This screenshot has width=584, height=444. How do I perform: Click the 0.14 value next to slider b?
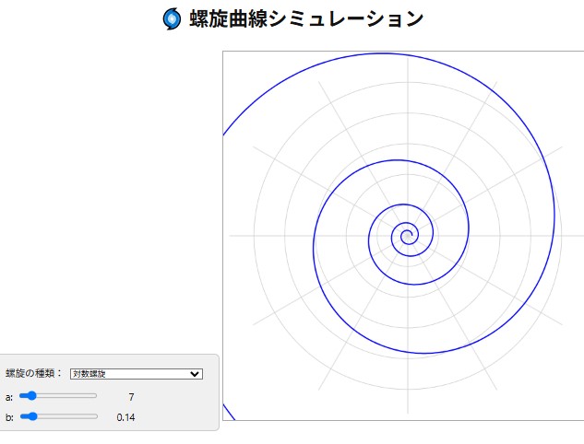pos(126,417)
